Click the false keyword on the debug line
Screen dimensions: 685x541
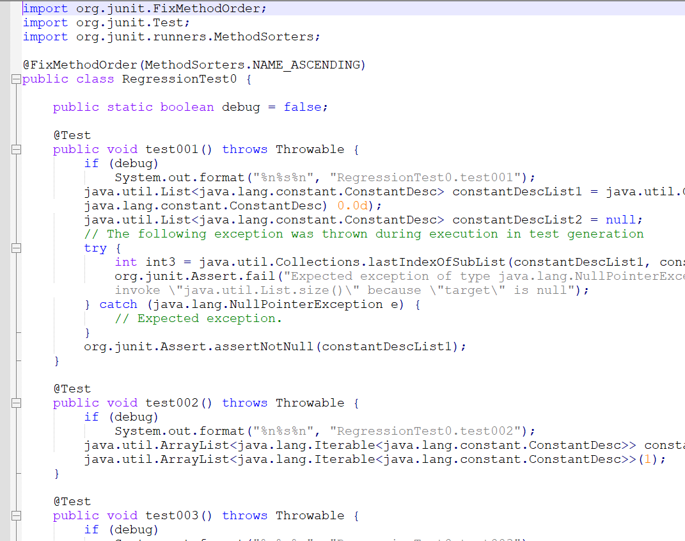point(303,107)
